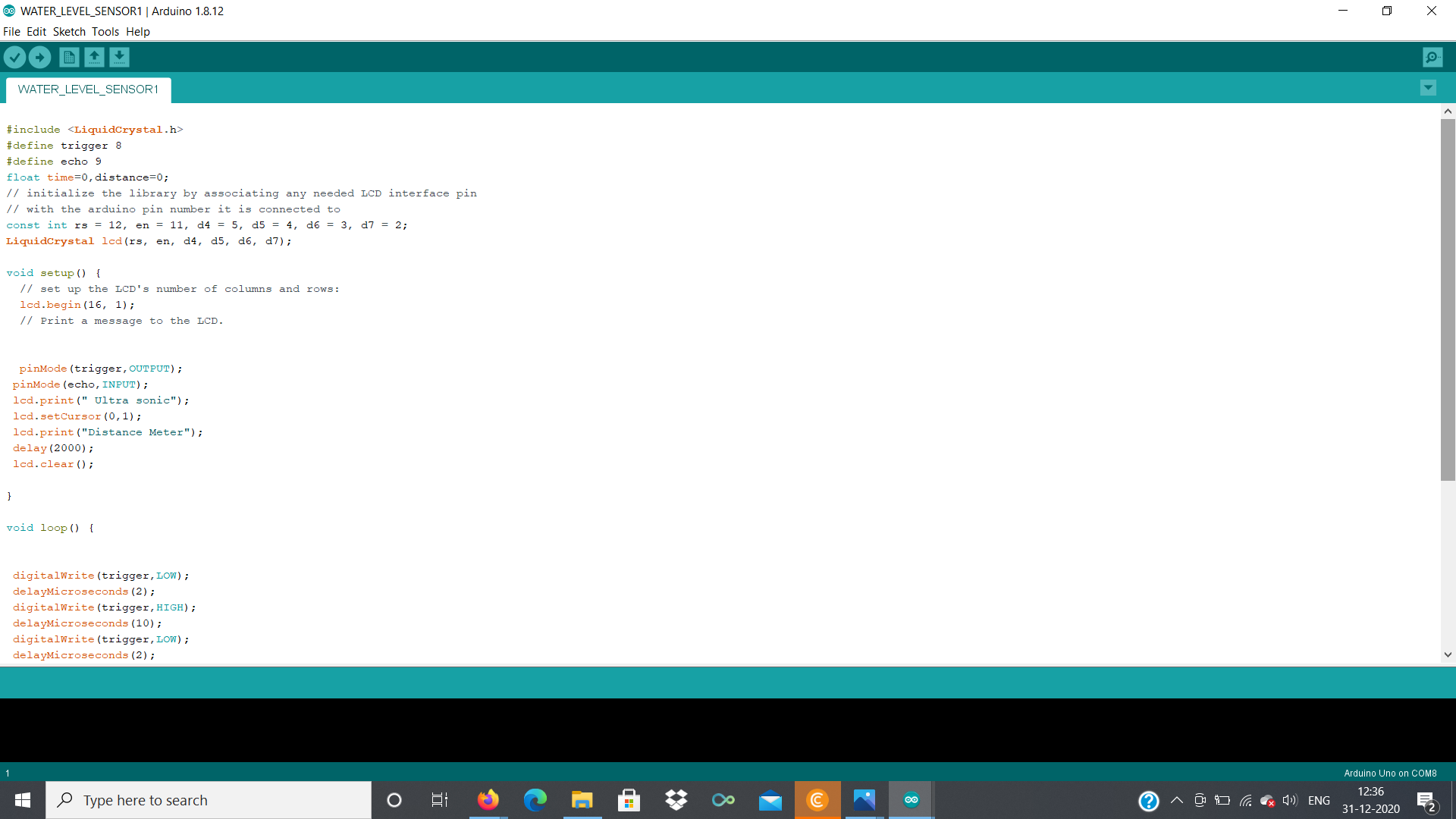Screen dimensions: 1456x819
Task: Open a sketch using the Open arrow-up icon
Action: (x=94, y=57)
